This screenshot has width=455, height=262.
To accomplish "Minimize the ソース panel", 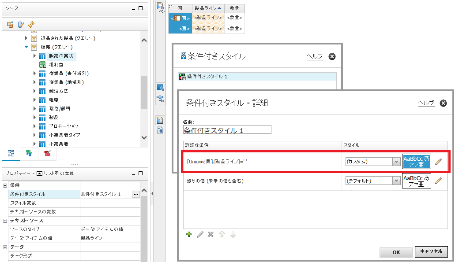I will (x=133, y=9).
